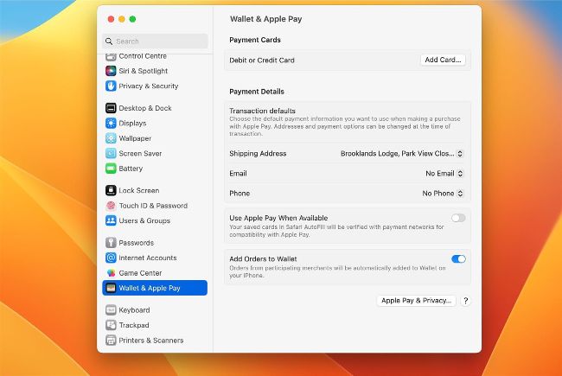Click the Desktop & Dock icon

(111, 108)
